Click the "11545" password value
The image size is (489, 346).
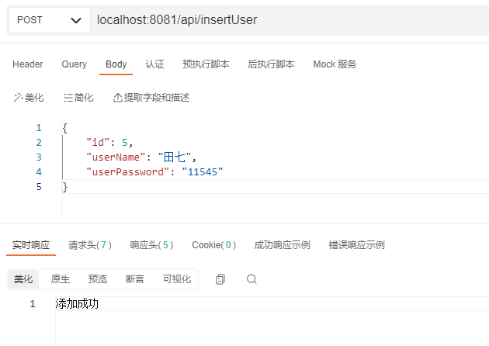coord(203,171)
